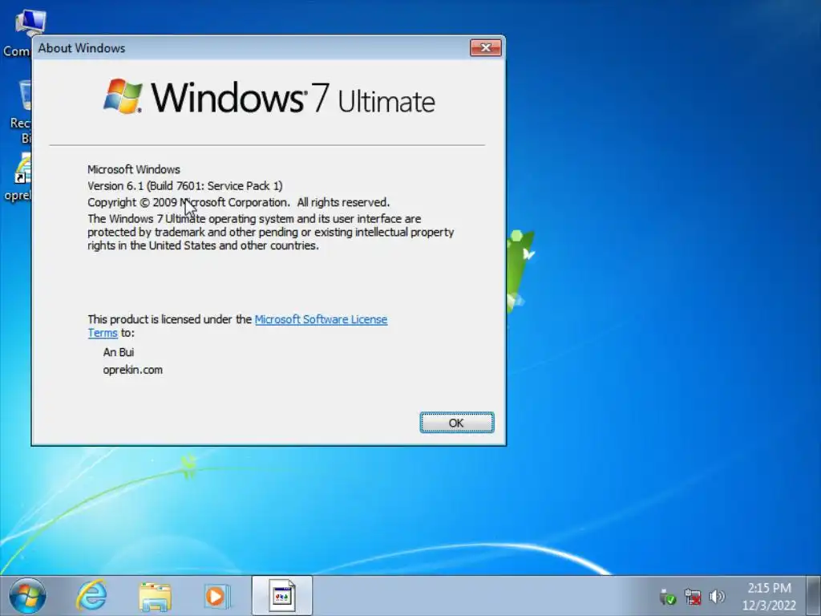Click the safely remove hardware tray icon

click(x=668, y=597)
